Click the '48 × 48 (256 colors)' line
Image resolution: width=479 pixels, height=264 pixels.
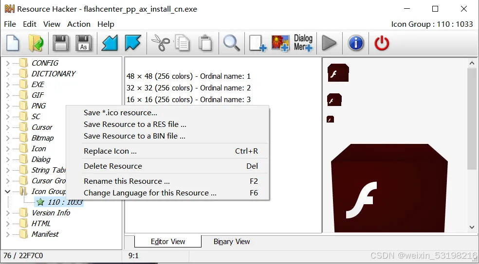point(188,76)
